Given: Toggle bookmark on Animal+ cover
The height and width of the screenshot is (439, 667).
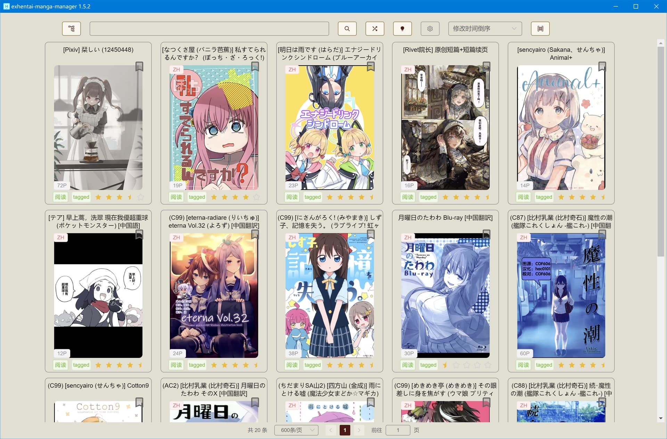Looking at the screenshot, I should pyautogui.click(x=602, y=66).
